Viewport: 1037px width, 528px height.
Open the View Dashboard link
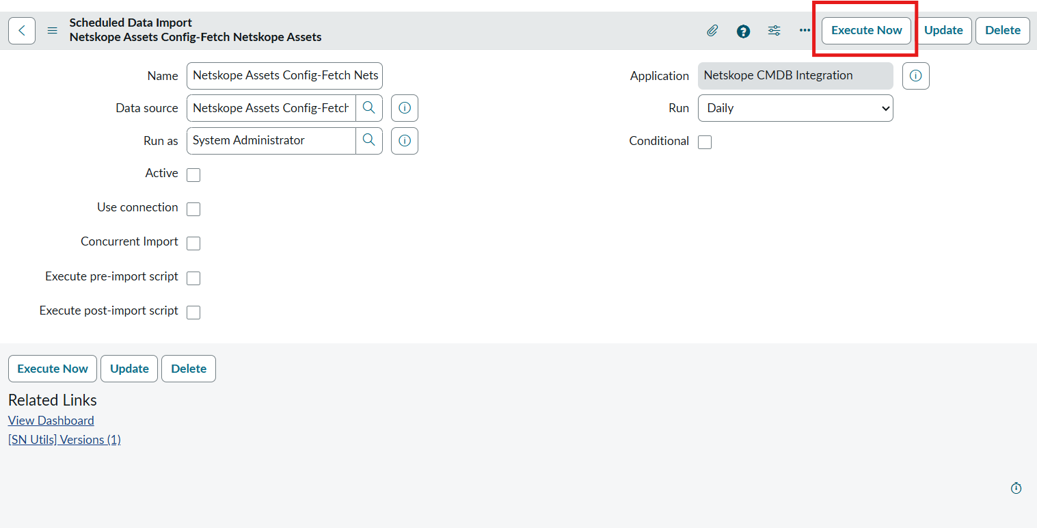51,421
